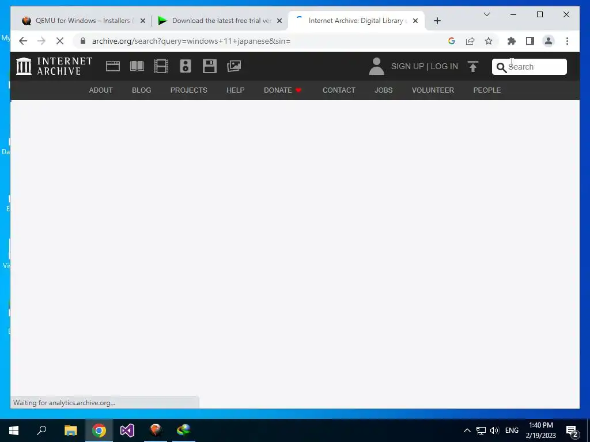Open the network icon in system tray

click(481, 430)
